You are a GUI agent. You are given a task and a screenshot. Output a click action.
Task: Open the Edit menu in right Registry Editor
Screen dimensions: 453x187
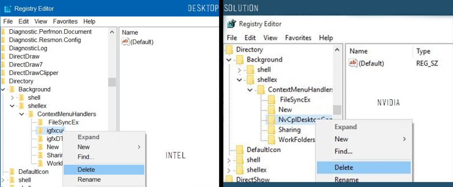[x=250, y=38]
